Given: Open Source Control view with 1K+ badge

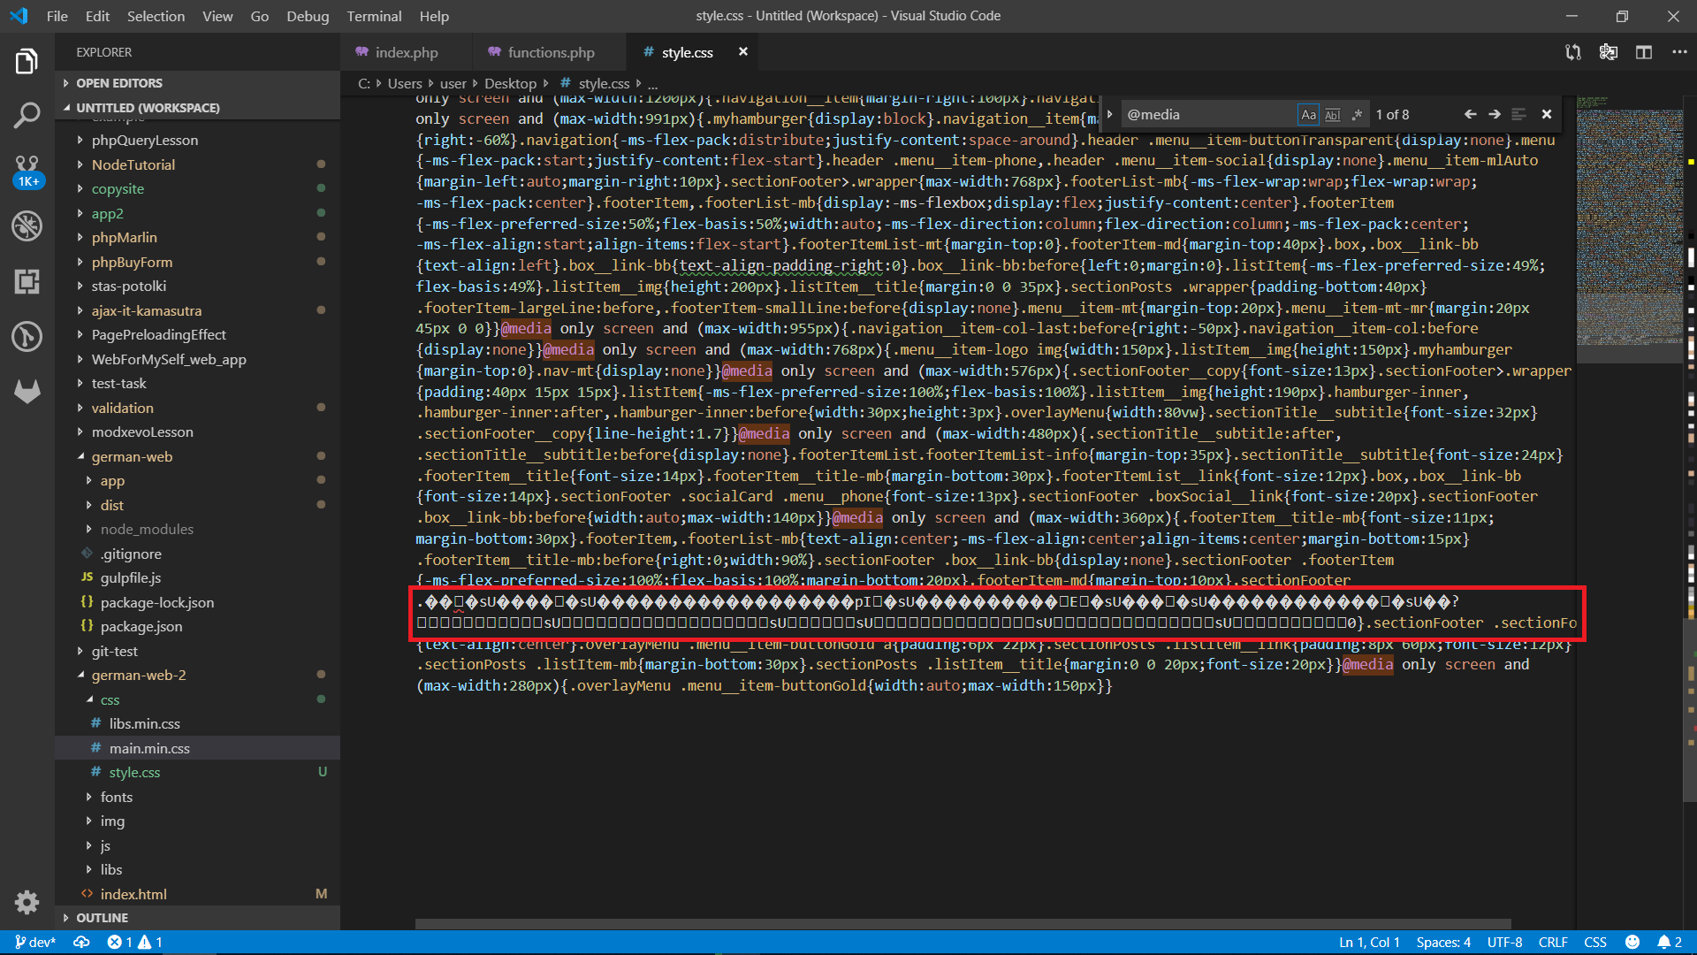Looking at the screenshot, I should [27, 171].
